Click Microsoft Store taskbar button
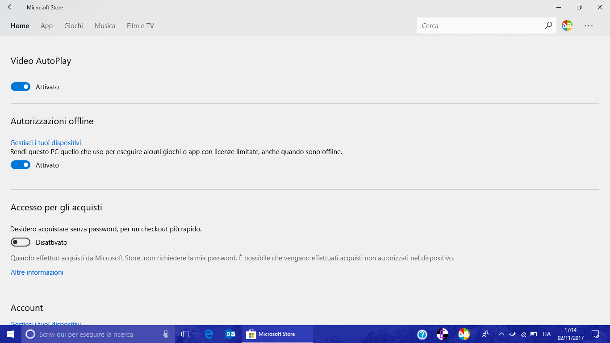The height and width of the screenshot is (343, 610). pyautogui.click(x=277, y=334)
